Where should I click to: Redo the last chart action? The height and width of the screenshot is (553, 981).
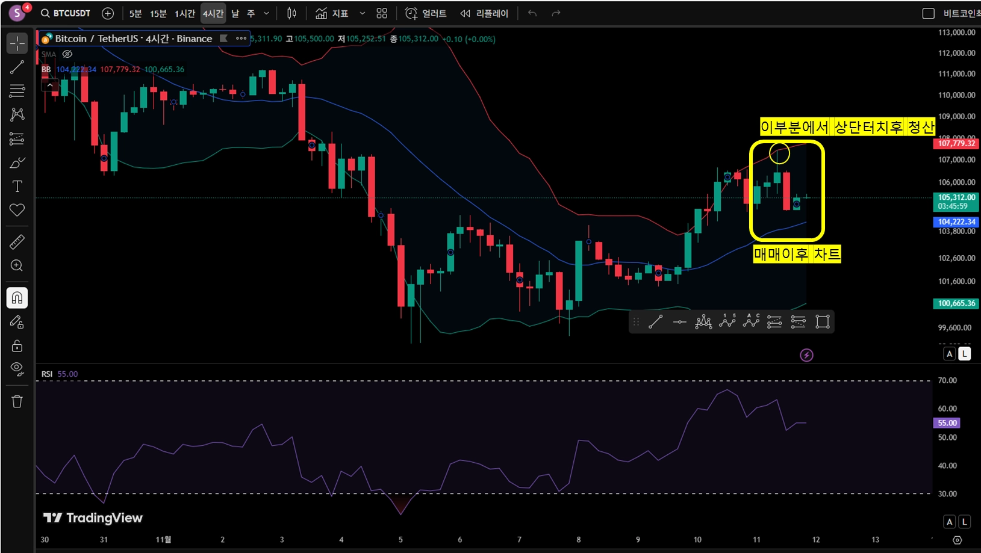click(556, 13)
